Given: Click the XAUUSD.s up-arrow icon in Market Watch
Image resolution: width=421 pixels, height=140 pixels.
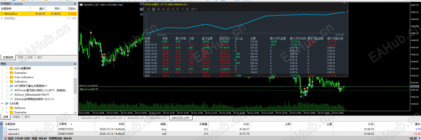Looking at the screenshot, I should 2,13.
